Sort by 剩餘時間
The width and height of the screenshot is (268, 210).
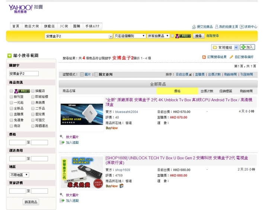[230, 74]
